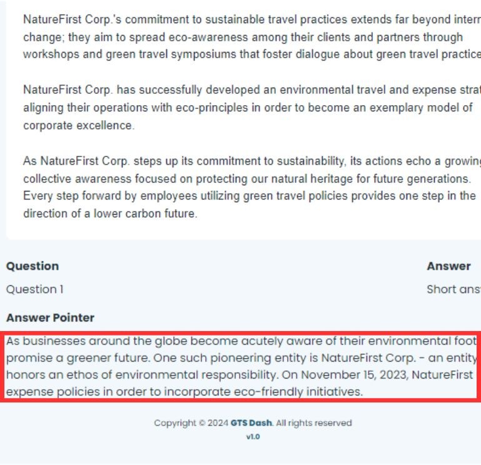
Task: Click "direction of a lower carbon future" line
Action: click(111, 213)
